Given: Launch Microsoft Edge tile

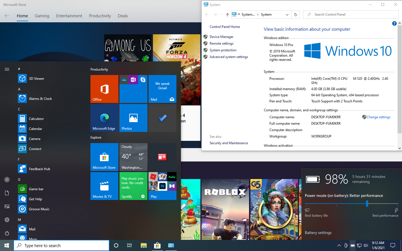Looking at the screenshot, I should (x=104, y=118).
